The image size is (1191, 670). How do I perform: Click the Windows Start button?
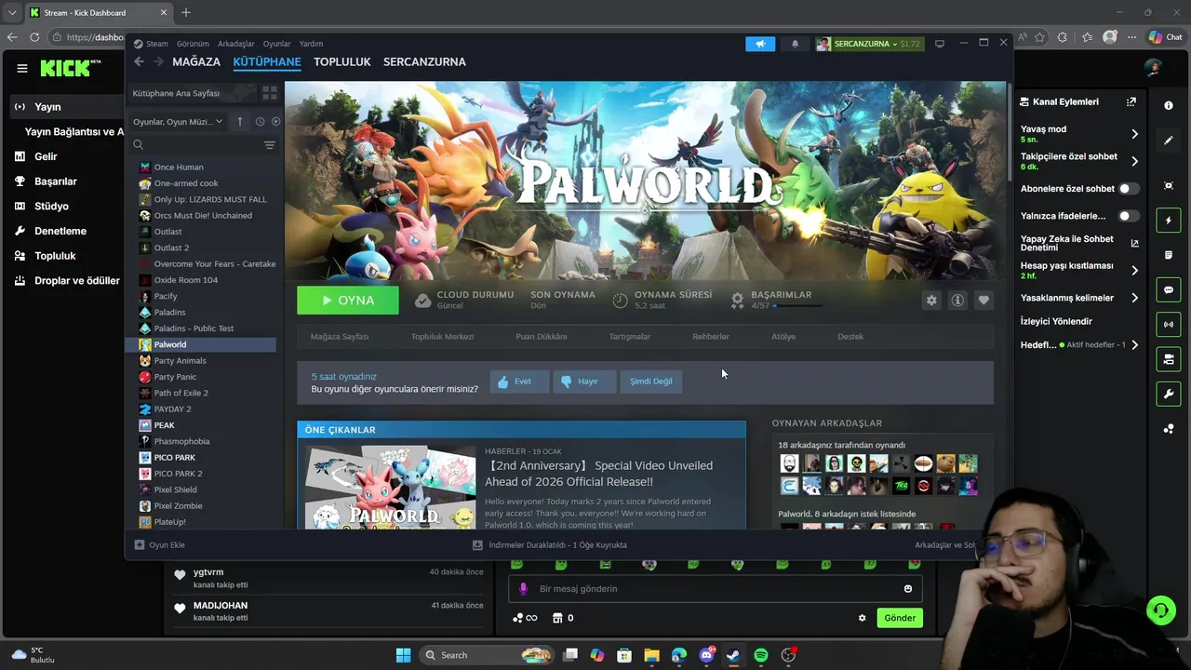(403, 655)
